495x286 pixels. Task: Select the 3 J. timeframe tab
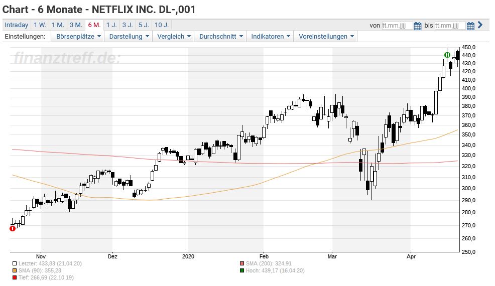click(128, 25)
